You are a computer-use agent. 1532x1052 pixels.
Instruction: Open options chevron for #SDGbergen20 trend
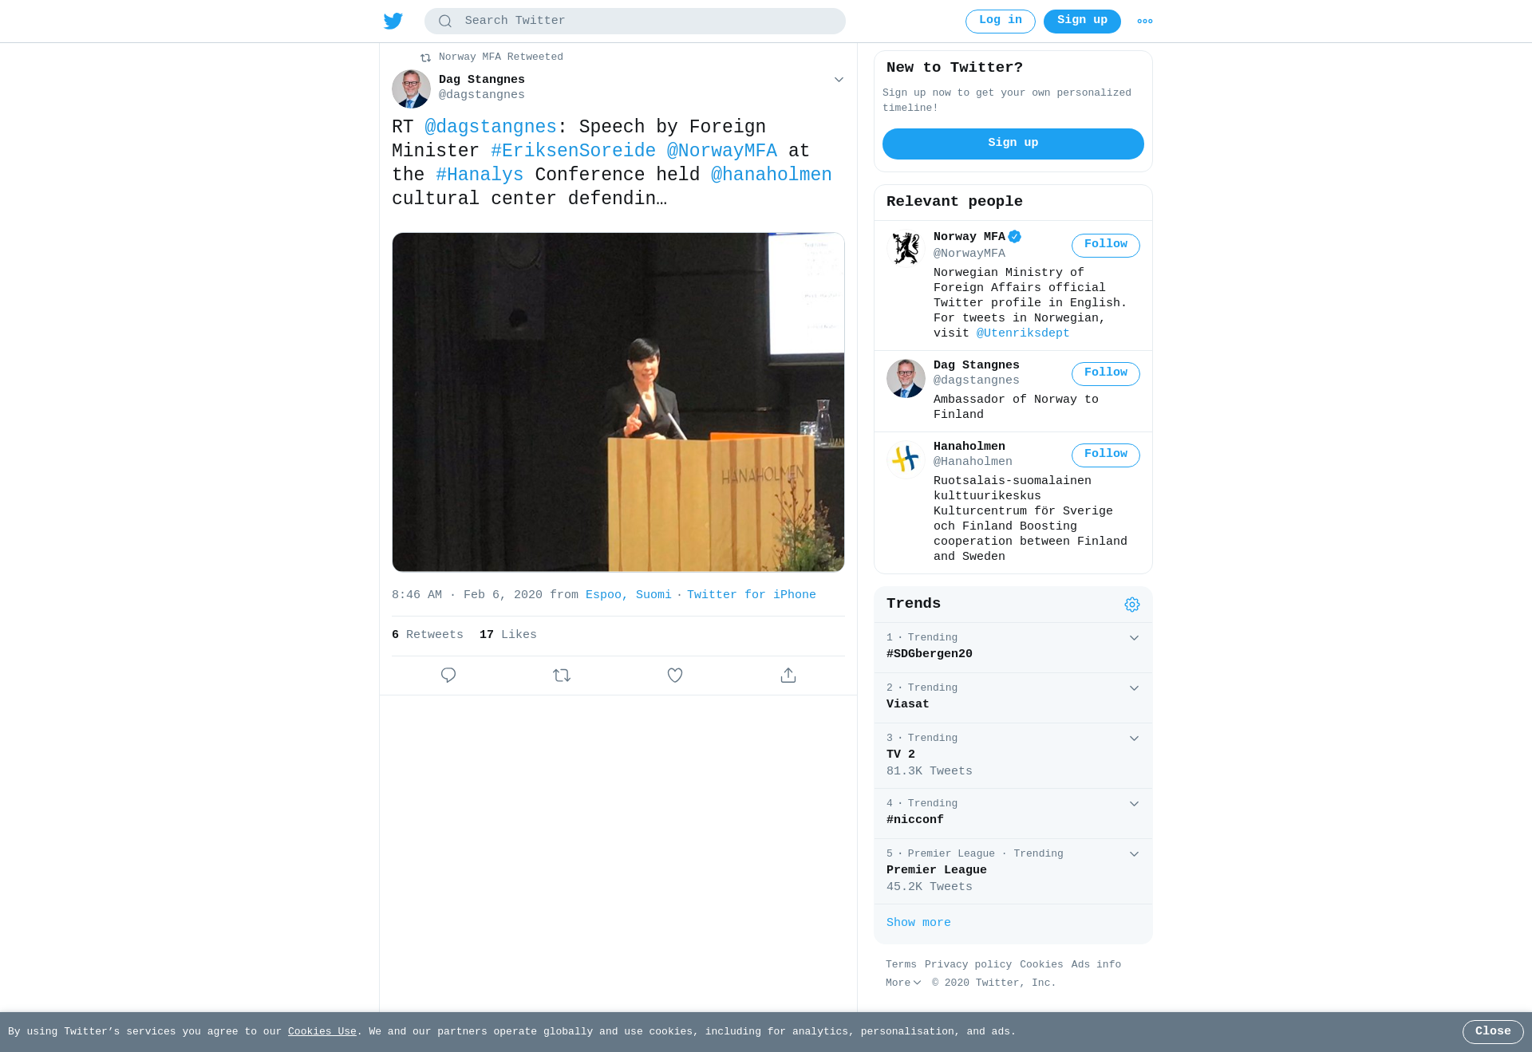pyautogui.click(x=1134, y=638)
